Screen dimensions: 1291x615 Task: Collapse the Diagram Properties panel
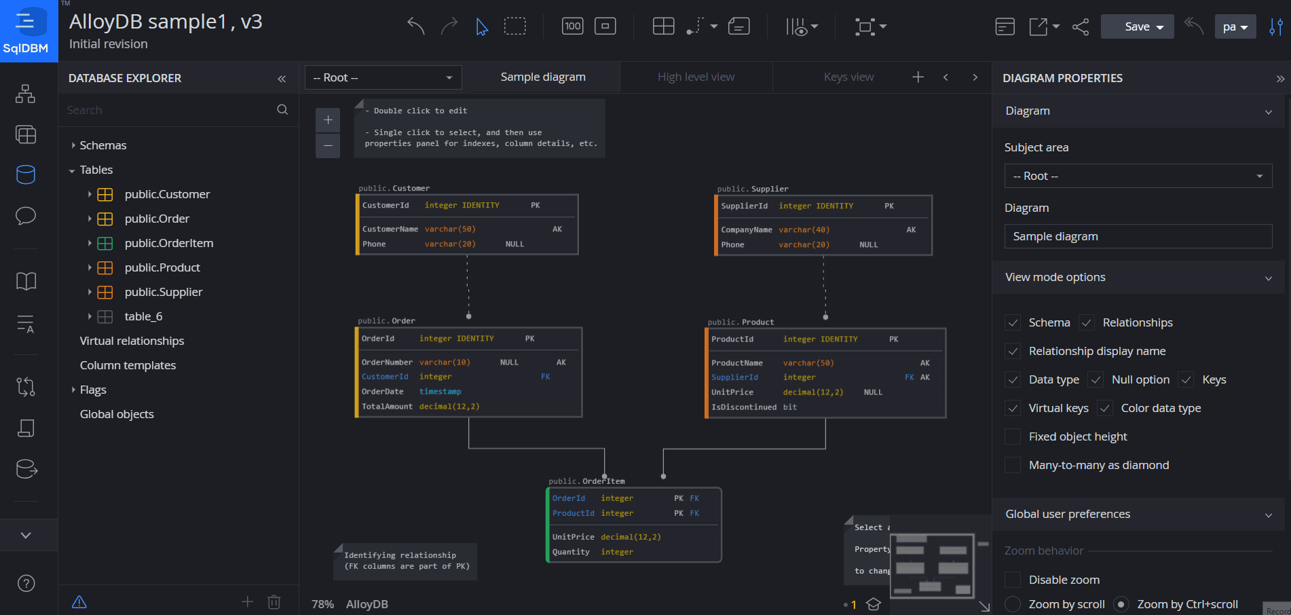tap(1279, 79)
